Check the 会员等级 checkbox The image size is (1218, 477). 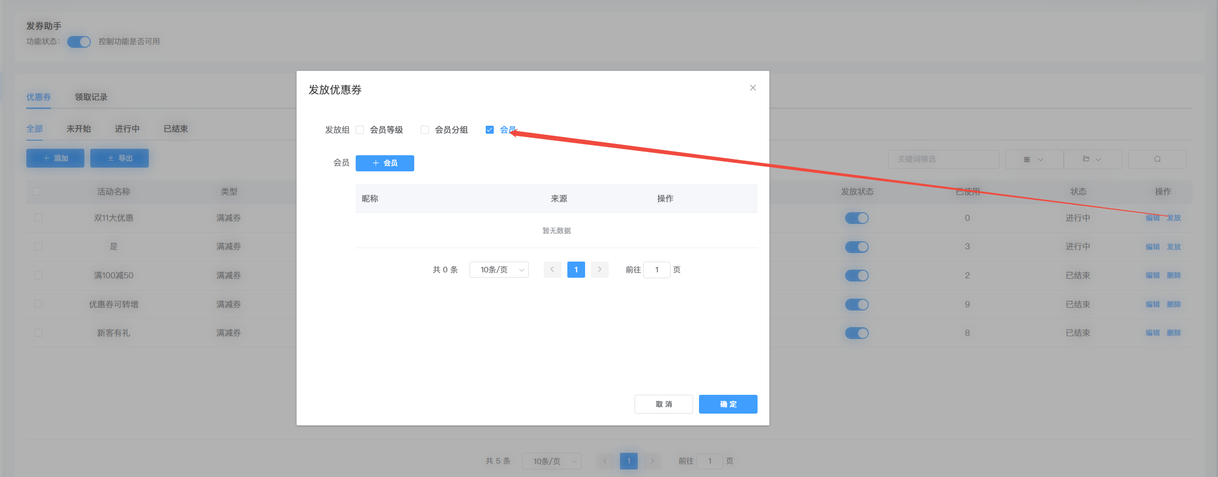(360, 130)
